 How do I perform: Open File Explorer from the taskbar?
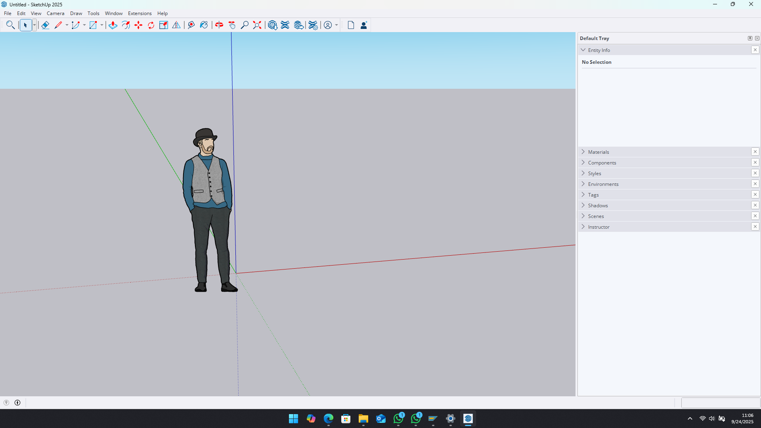click(363, 418)
